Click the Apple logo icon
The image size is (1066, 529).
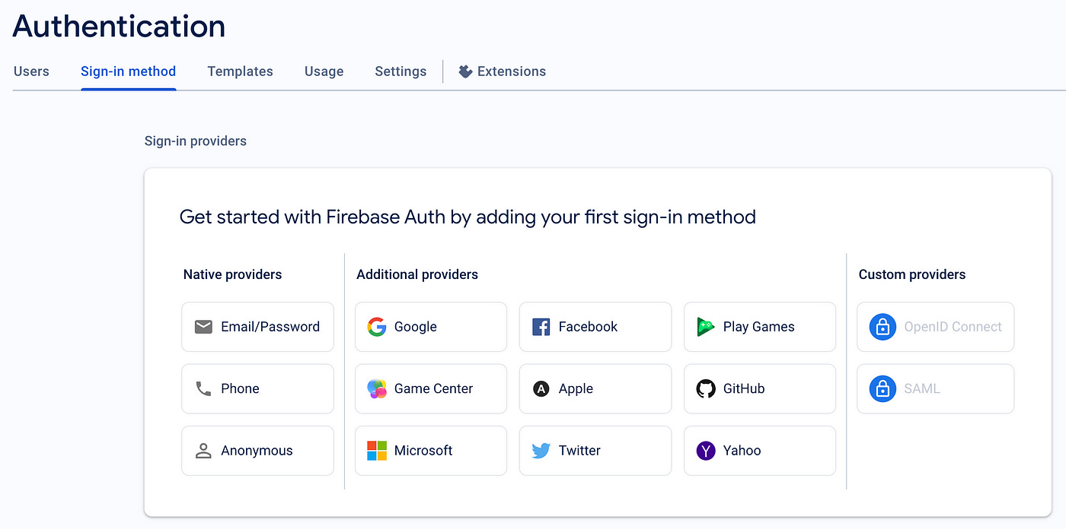pos(541,388)
